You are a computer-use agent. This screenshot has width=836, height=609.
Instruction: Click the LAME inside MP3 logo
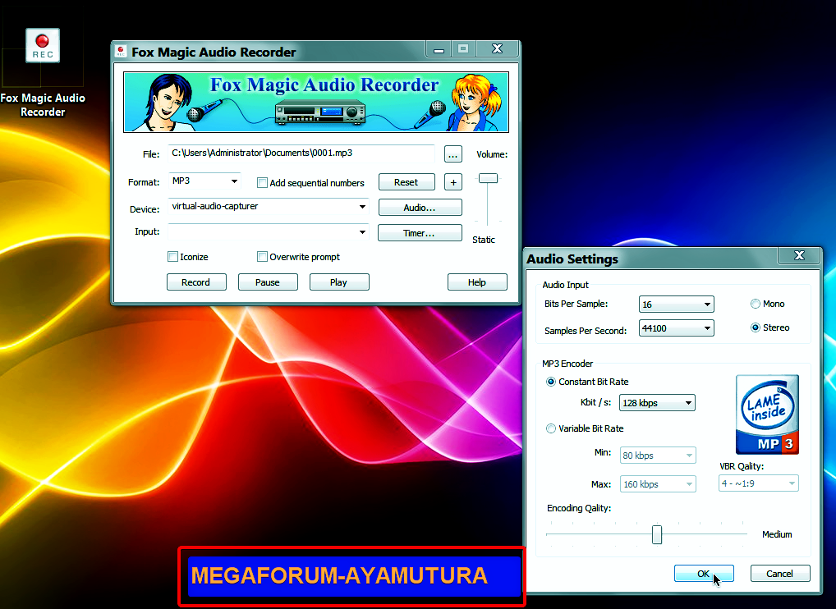(767, 414)
